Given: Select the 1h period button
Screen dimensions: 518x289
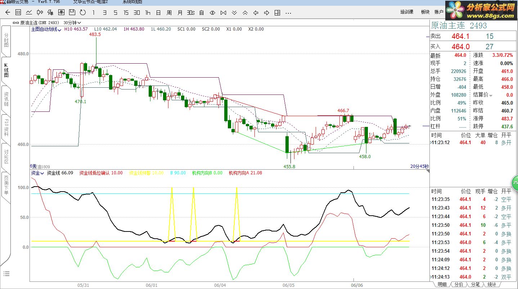Looking at the screenshot, I should pos(148,13).
